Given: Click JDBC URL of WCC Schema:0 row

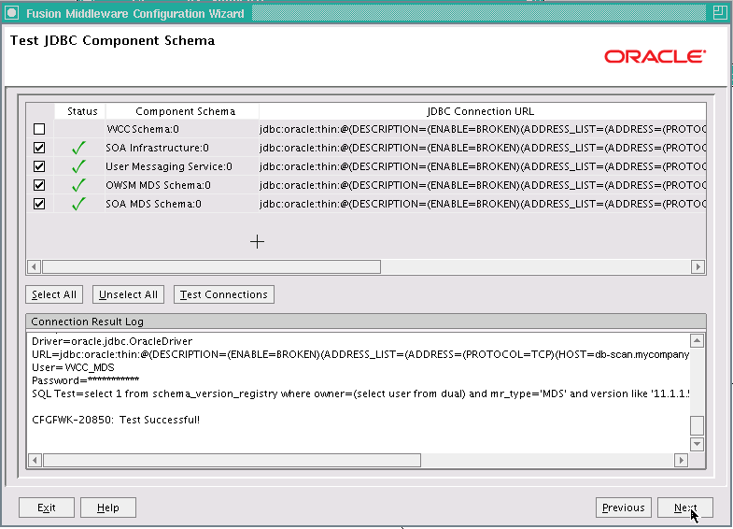Looking at the screenshot, I should click(483, 129).
